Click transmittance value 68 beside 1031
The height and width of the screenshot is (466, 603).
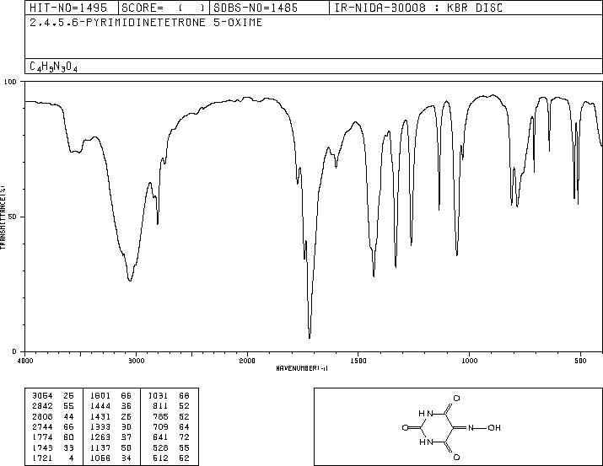pyautogui.click(x=184, y=396)
